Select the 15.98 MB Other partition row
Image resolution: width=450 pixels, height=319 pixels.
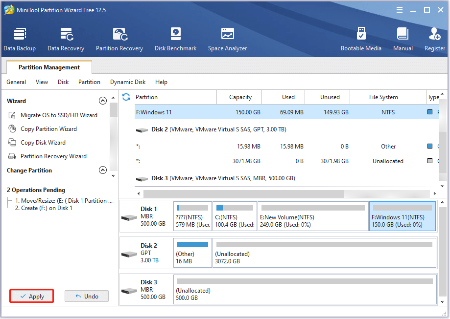[286, 147]
